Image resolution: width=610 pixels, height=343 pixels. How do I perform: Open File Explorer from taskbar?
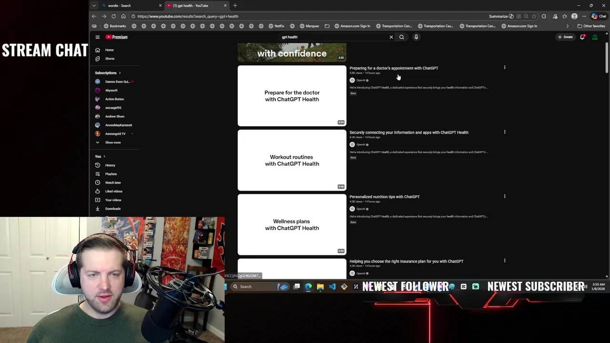320,287
